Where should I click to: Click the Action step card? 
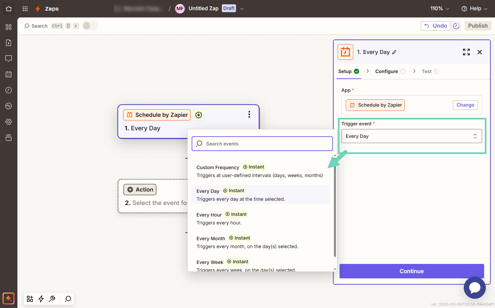pos(153,196)
